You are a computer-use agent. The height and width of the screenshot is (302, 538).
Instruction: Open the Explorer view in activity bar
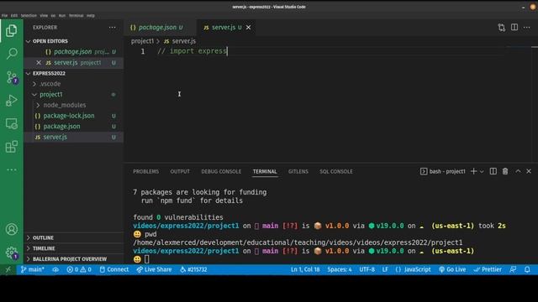pos(11,31)
